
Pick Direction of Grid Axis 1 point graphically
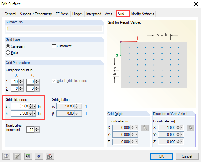click(x=190, y=128)
